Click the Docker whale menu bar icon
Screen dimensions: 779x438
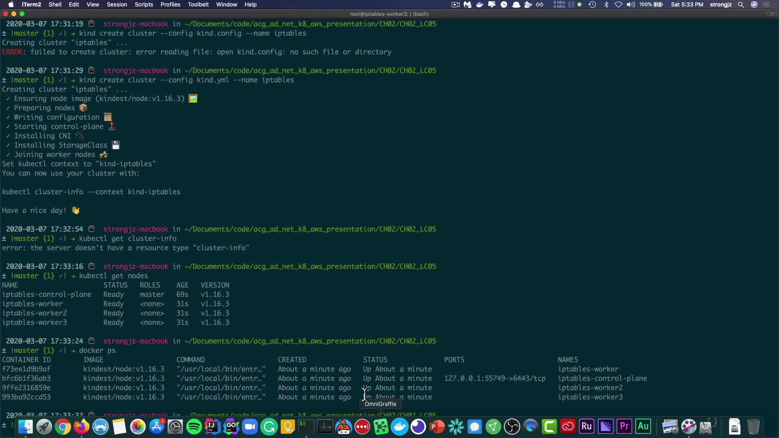(480, 4)
